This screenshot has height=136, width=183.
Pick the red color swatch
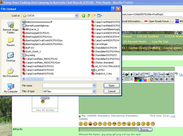click(136, 80)
